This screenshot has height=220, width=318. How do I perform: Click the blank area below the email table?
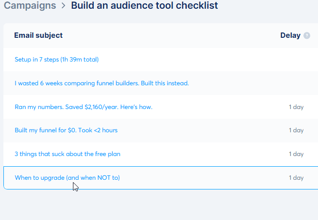(x=159, y=206)
